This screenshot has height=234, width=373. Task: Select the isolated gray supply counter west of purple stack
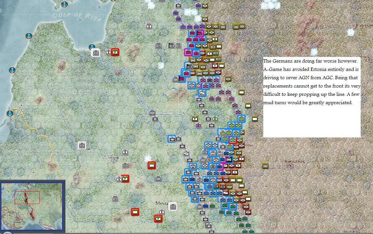tap(149, 26)
